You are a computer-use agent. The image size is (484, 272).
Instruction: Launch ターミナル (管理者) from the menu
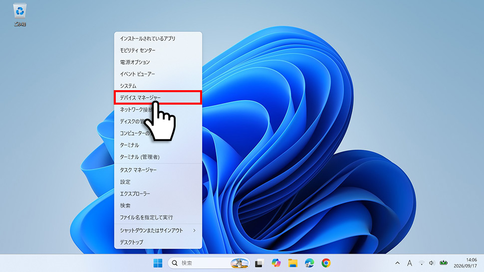coord(158,157)
